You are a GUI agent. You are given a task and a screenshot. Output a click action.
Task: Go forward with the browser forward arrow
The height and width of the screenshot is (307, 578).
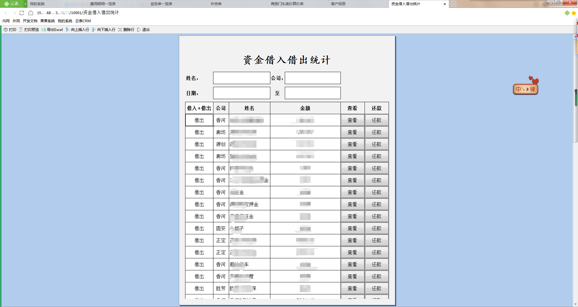[x=14, y=13]
